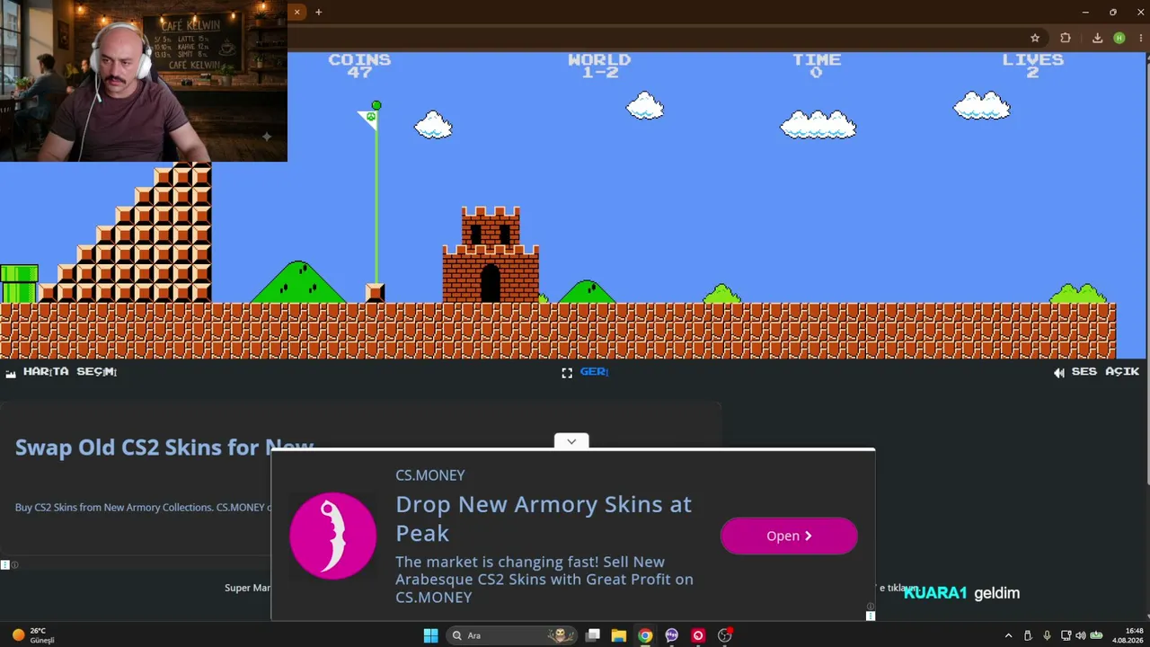
Task: Open Task View from the taskbar
Action: click(593, 635)
